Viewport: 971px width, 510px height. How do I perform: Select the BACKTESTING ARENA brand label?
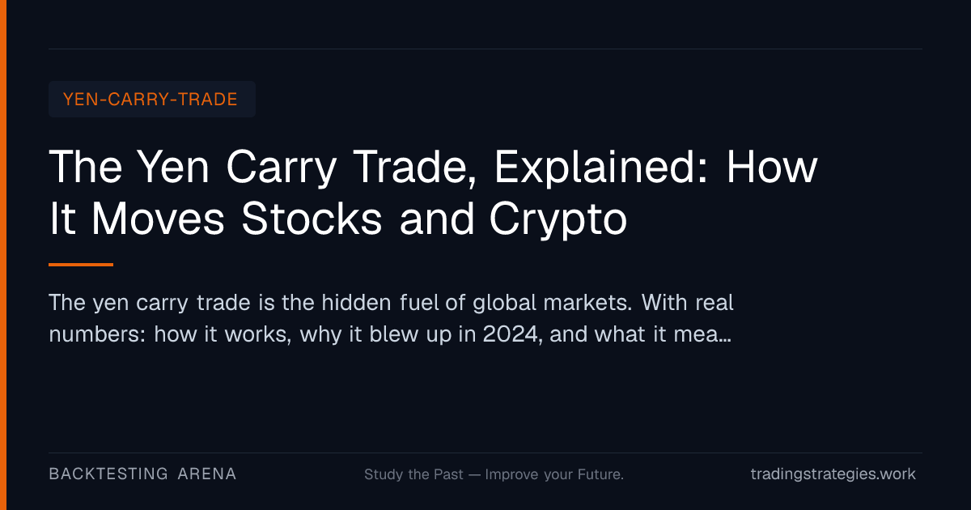142,474
